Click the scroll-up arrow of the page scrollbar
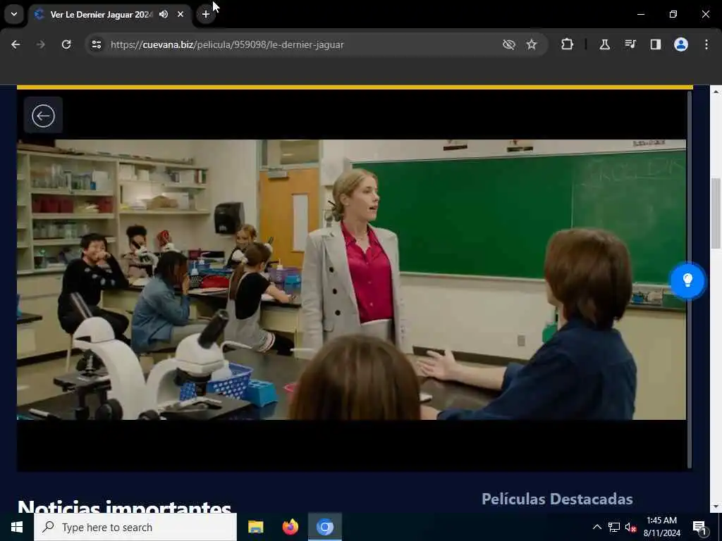This screenshot has width=722, height=541. tap(716, 92)
